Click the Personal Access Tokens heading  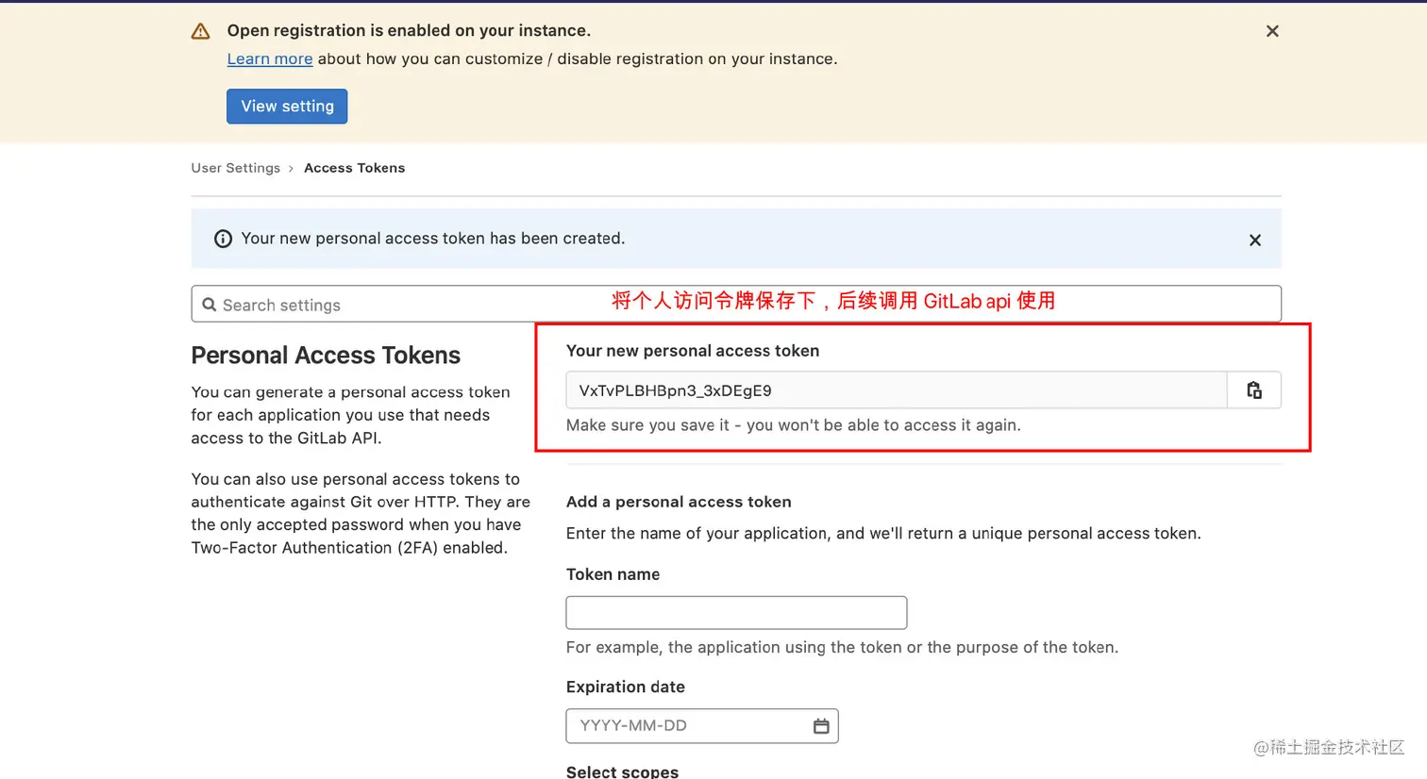[326, 356]
